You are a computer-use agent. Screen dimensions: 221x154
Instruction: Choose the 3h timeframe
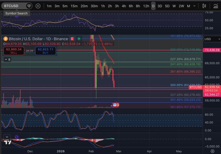pyautogui.click(x=117, y=6)
